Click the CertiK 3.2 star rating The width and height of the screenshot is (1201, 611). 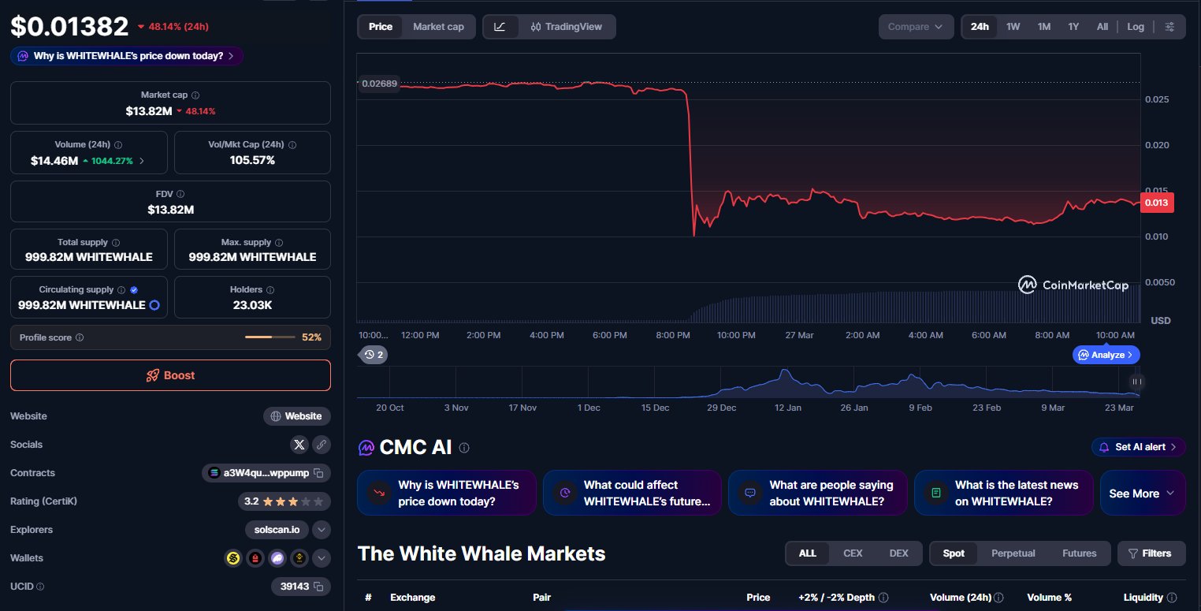point(284,501)
